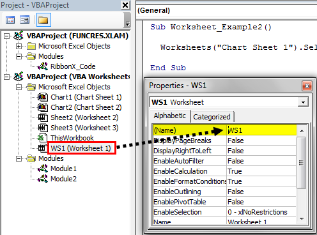Select Module2 tree item
This screenshot has height=235, width=317.
pyautogui.click(x=63, y=179)
